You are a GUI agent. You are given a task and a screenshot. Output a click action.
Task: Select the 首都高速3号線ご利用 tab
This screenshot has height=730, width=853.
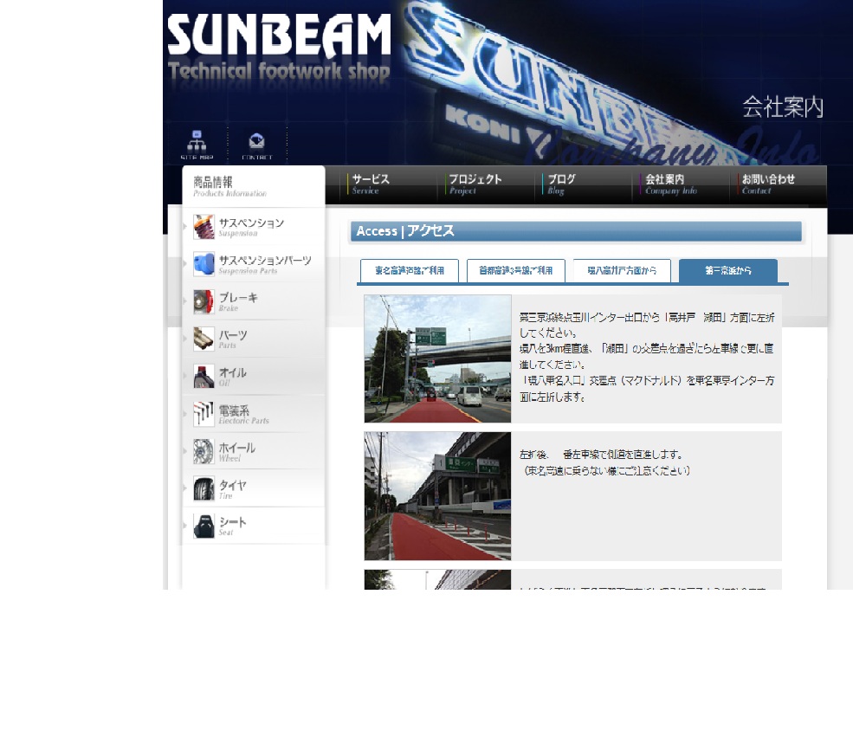pos(516,270)
